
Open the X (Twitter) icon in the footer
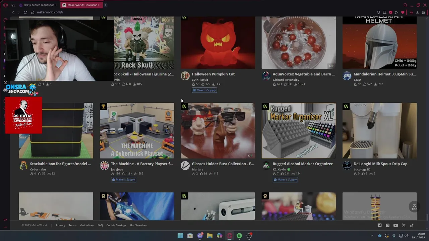(404, 226)
